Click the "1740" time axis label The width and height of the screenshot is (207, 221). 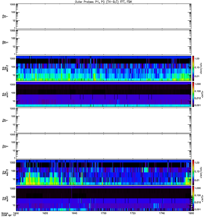pos(162,213)
